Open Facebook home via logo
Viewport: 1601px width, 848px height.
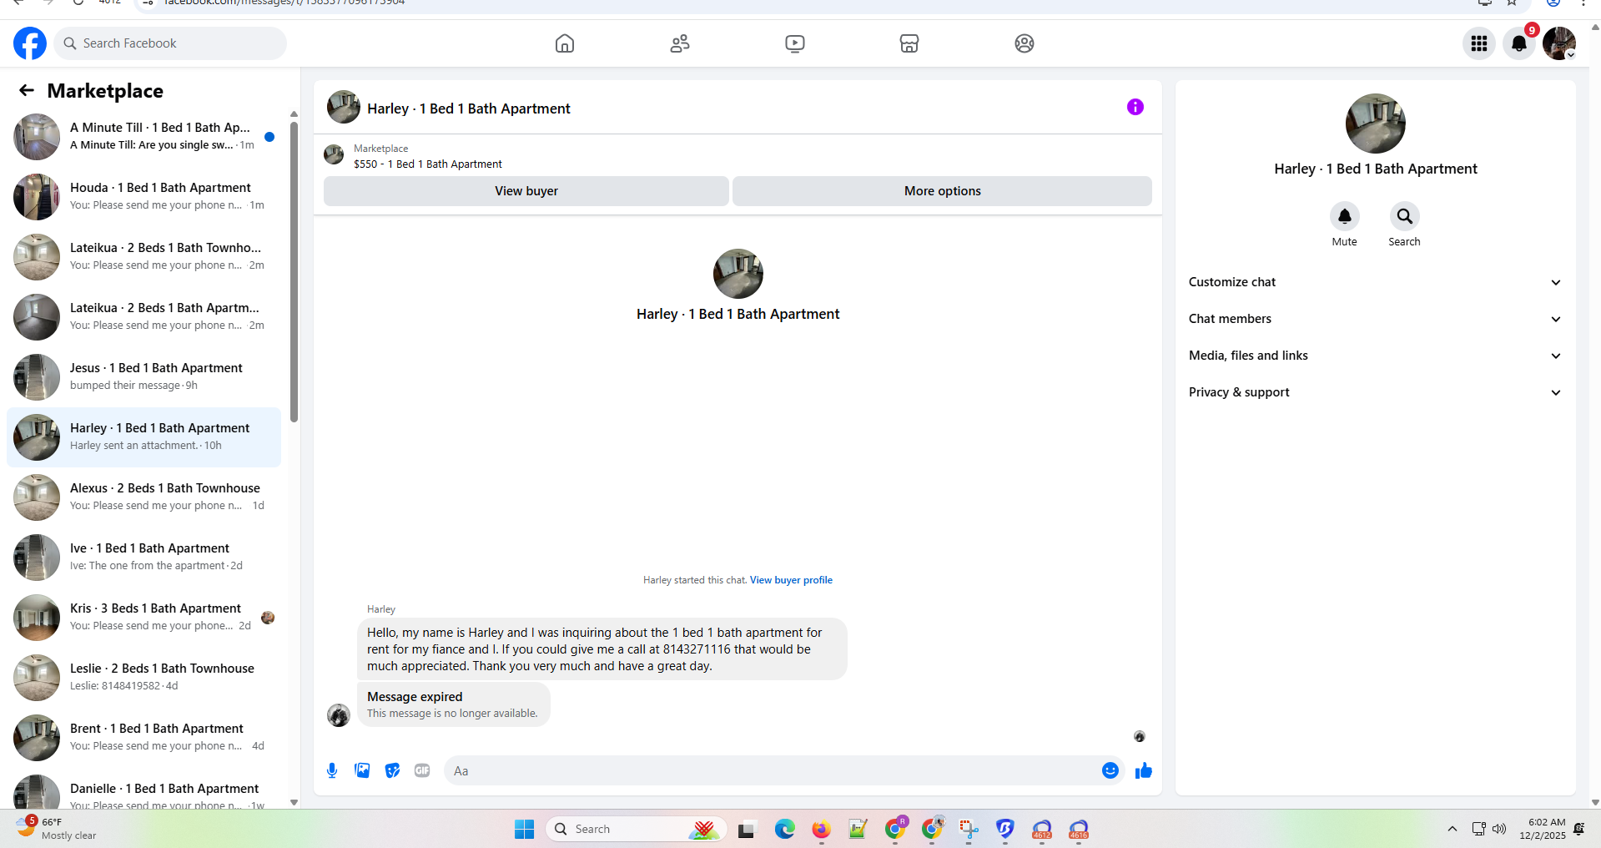[x=30, y=43]
